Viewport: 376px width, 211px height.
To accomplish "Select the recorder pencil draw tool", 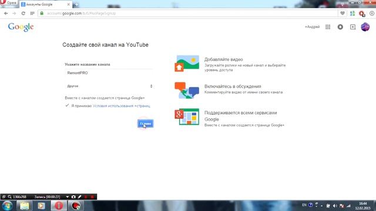I will [x=80, y=197].
